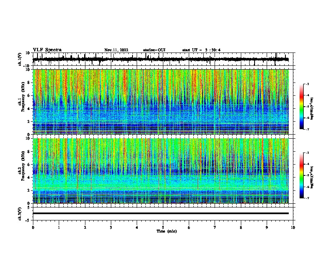Click the "2" kHz tick of ch.2 spectrogram

[29, 190]
